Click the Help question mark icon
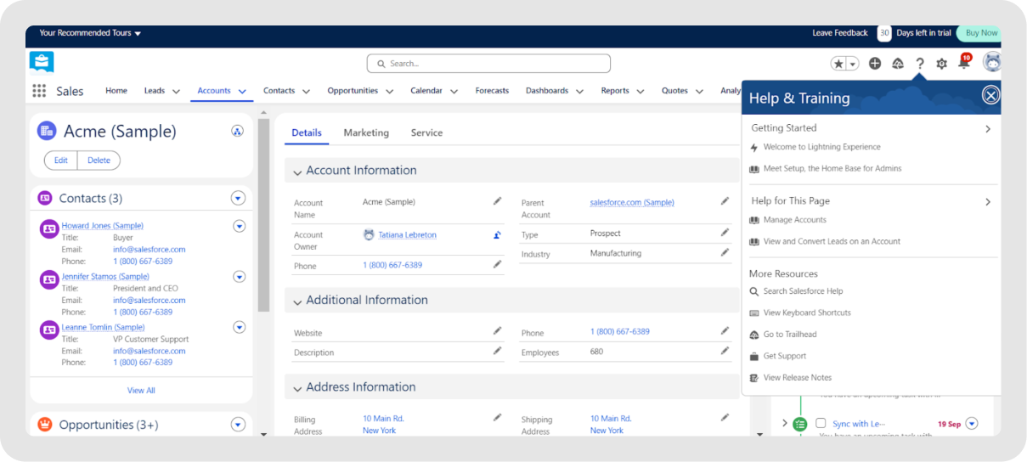This screenshot has height=462, width=1027. pos(920,64)
